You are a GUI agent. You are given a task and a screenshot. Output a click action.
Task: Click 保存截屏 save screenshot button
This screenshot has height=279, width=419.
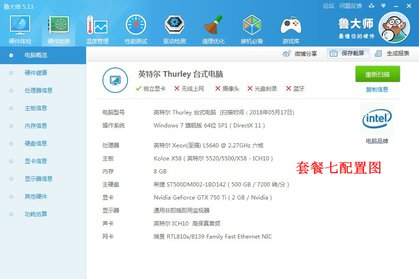tap(348, 53)
